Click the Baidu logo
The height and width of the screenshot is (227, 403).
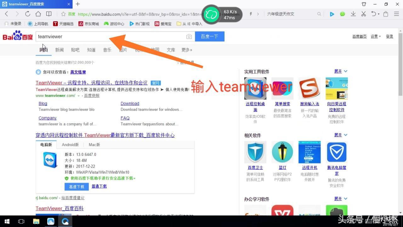coord(18,36)
